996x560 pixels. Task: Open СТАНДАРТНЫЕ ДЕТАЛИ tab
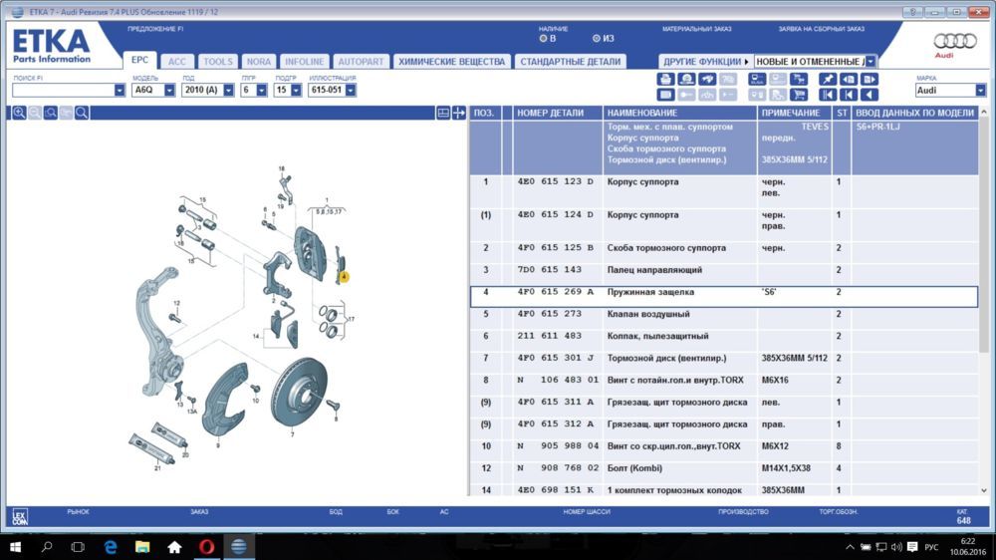click(571, 62)
